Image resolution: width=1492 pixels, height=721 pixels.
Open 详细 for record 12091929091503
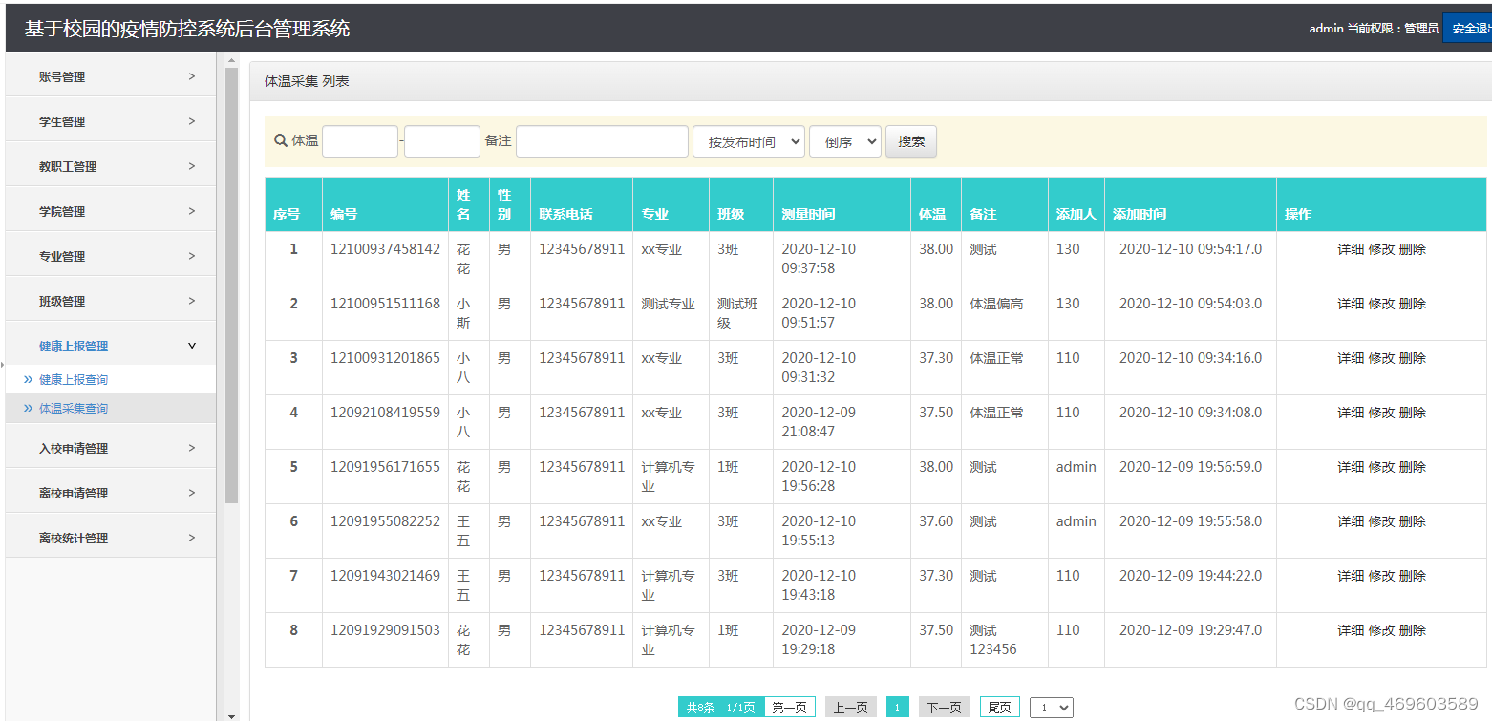(1351, 630)
